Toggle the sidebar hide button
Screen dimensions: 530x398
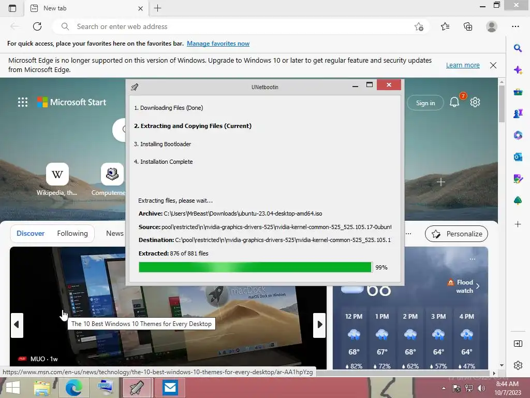tap(518, 344)
